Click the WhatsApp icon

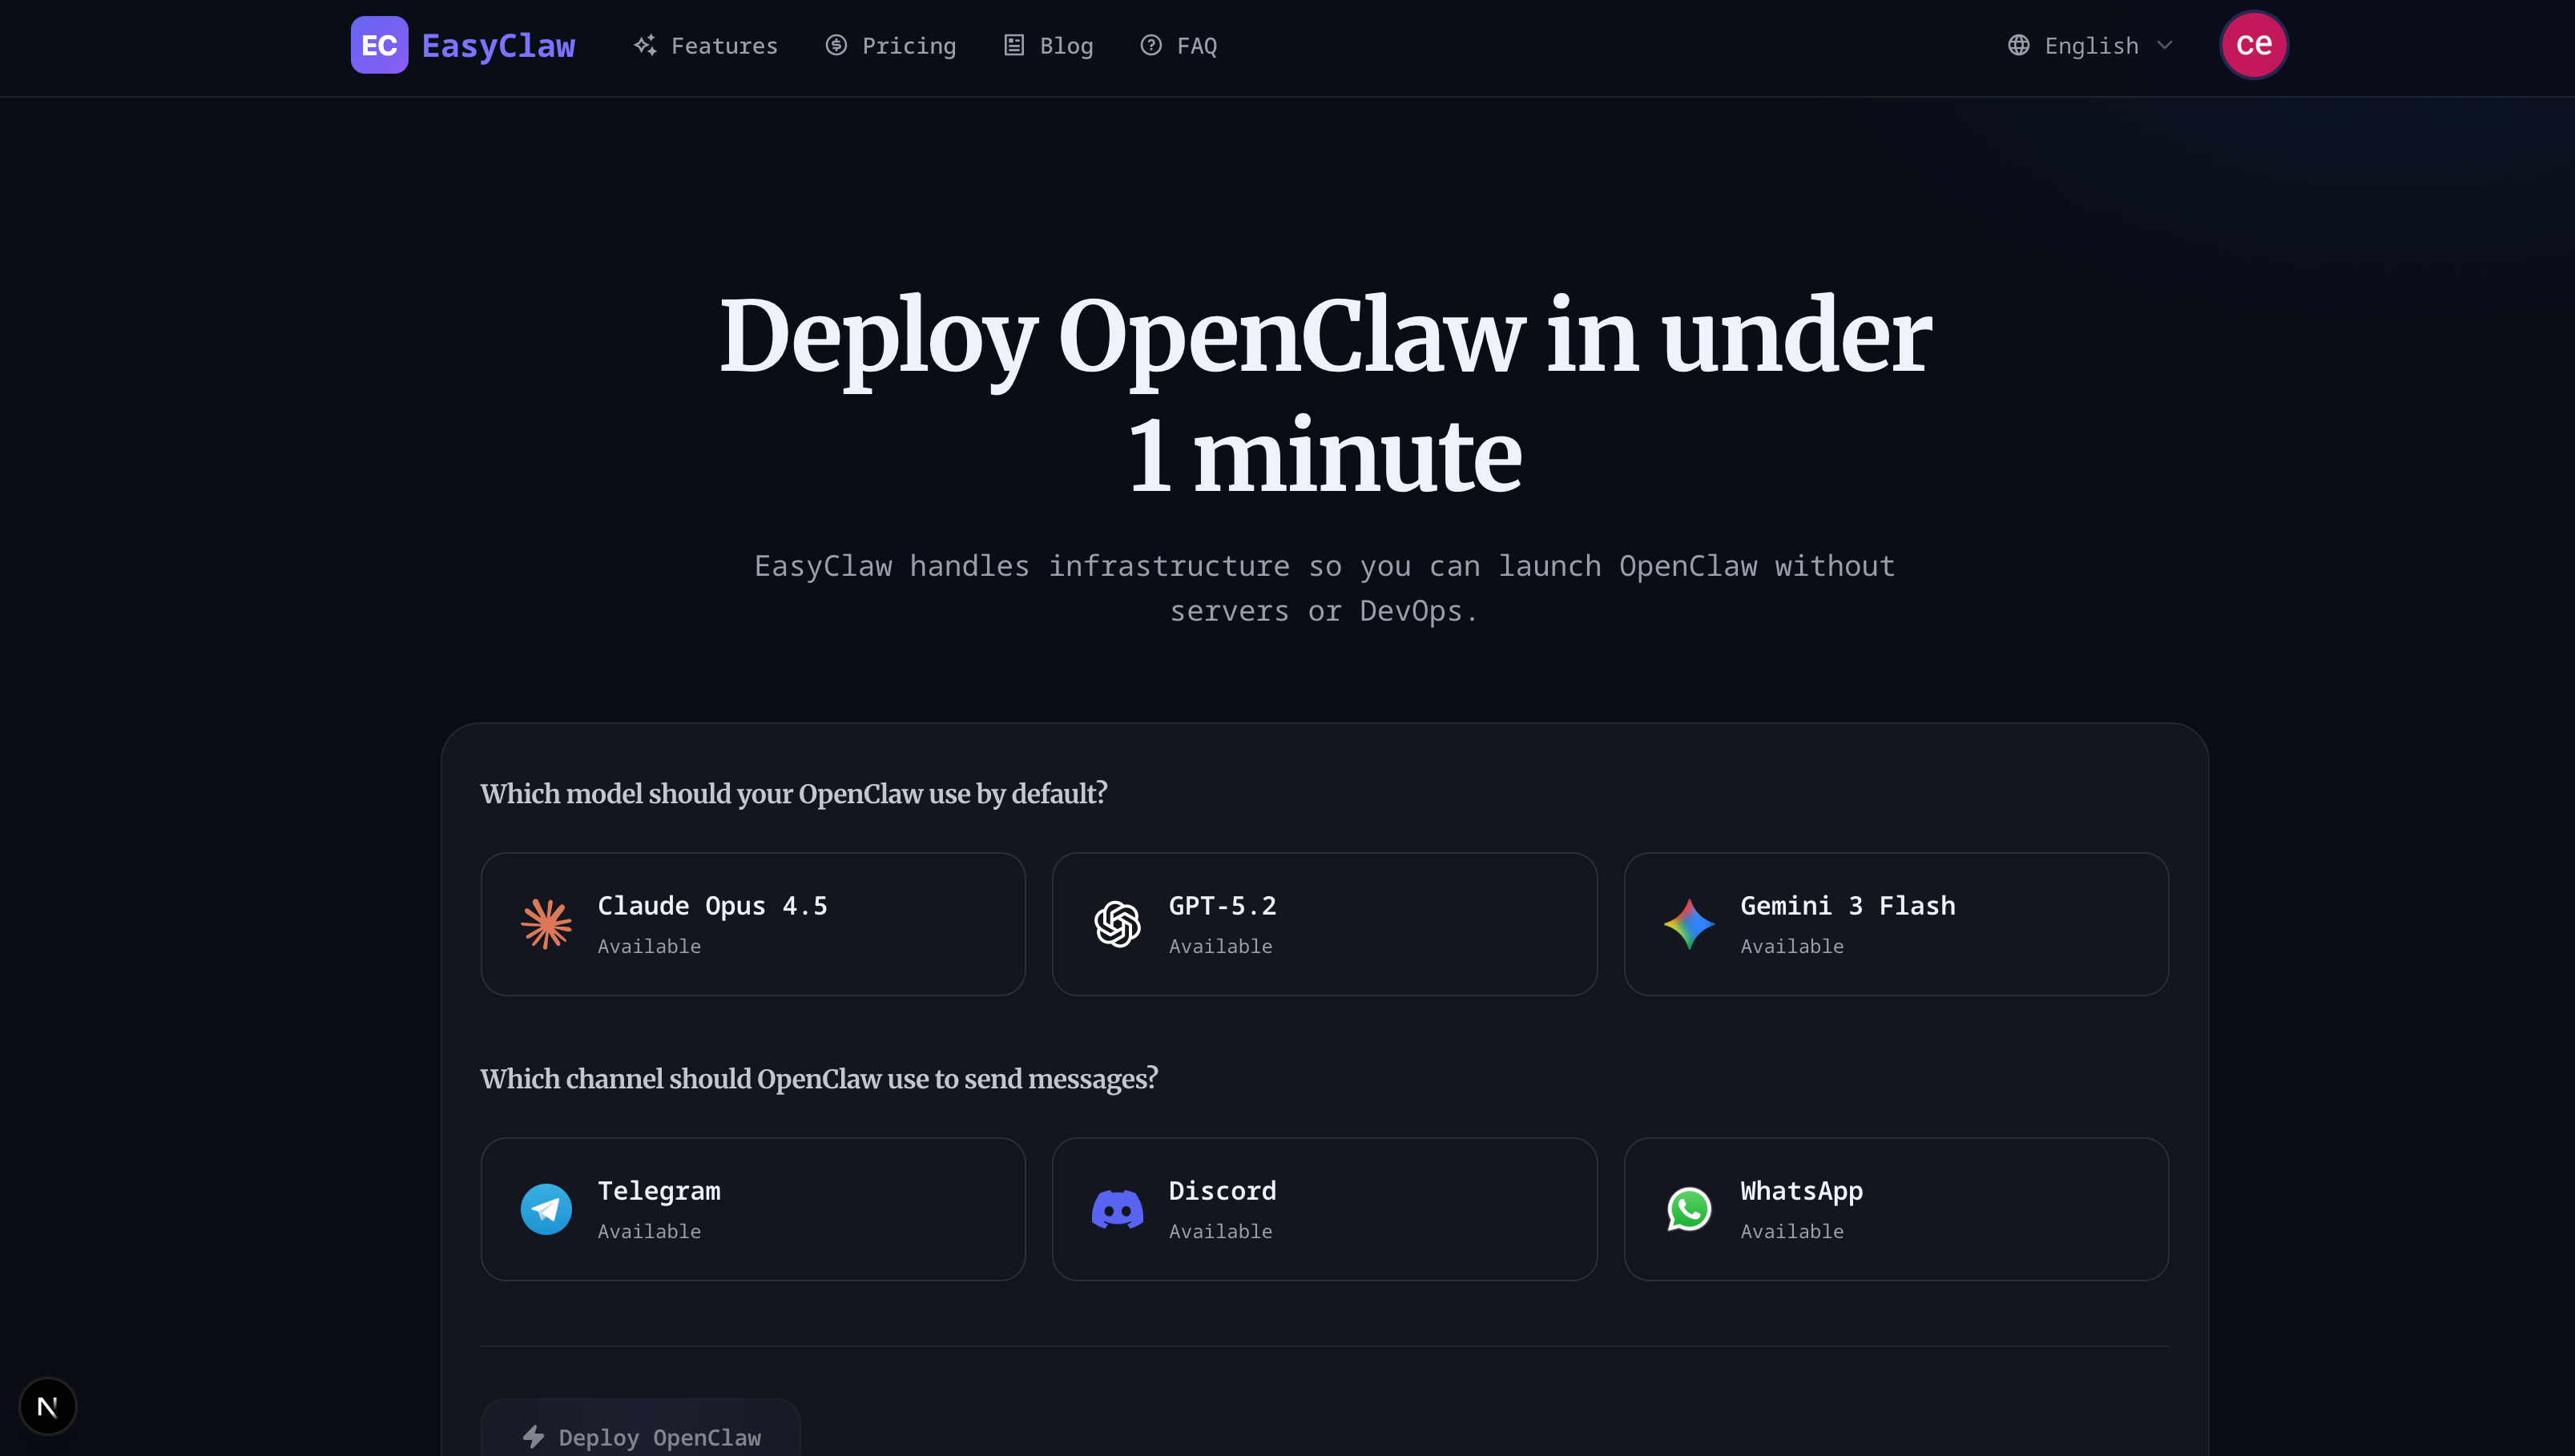pyautogui.click(x=1689, y=1208)
